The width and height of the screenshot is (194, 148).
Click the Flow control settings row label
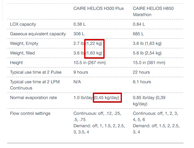(30, 114)
